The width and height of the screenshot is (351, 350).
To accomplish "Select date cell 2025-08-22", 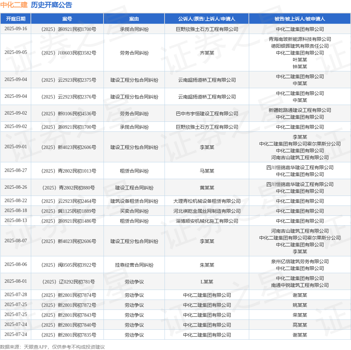I will click(x=16, y=200).
